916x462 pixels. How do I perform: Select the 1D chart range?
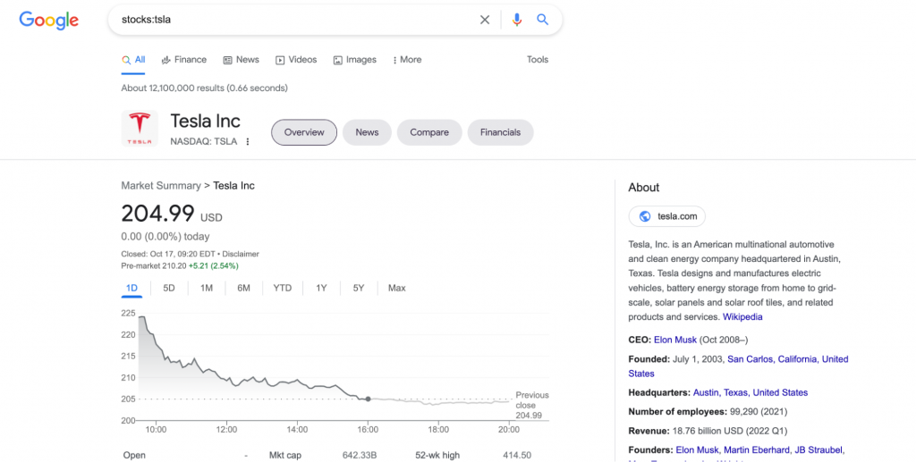[131, 288]
